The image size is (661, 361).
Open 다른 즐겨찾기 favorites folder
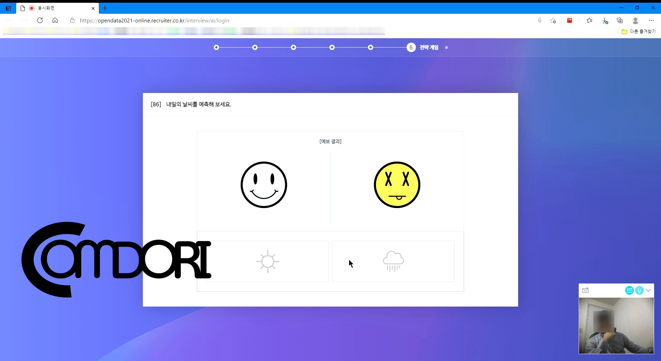[x=639, y=31]
